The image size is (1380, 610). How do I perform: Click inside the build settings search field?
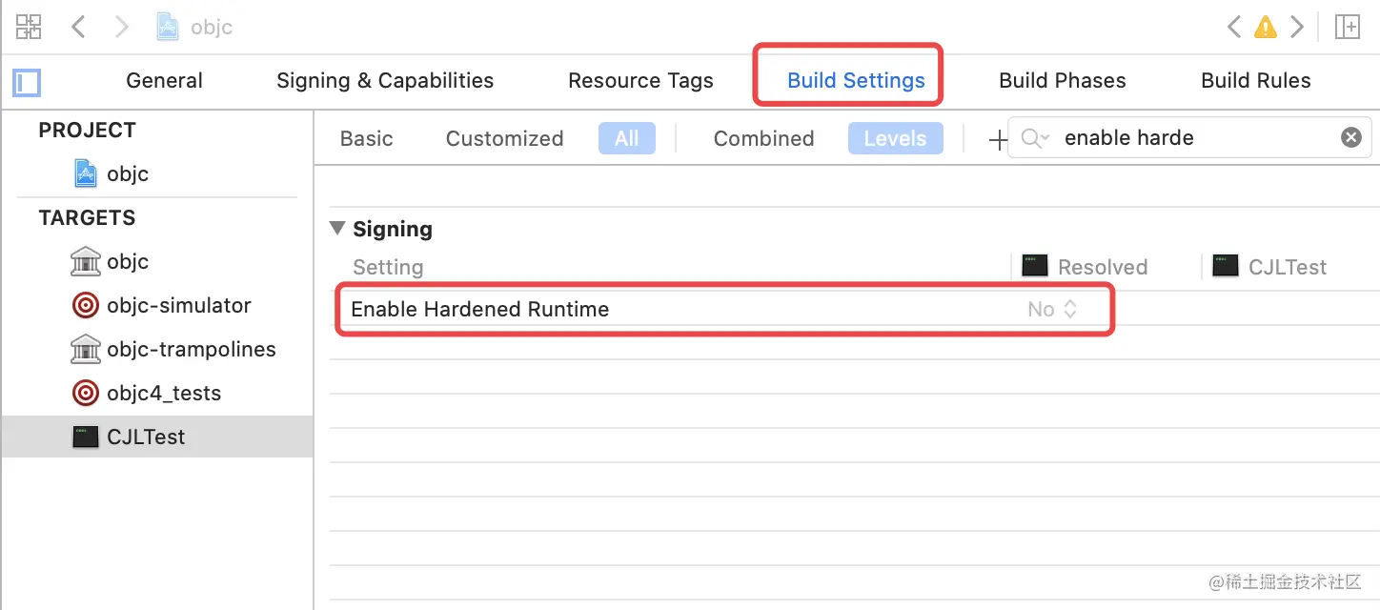tap(1191, 138)
